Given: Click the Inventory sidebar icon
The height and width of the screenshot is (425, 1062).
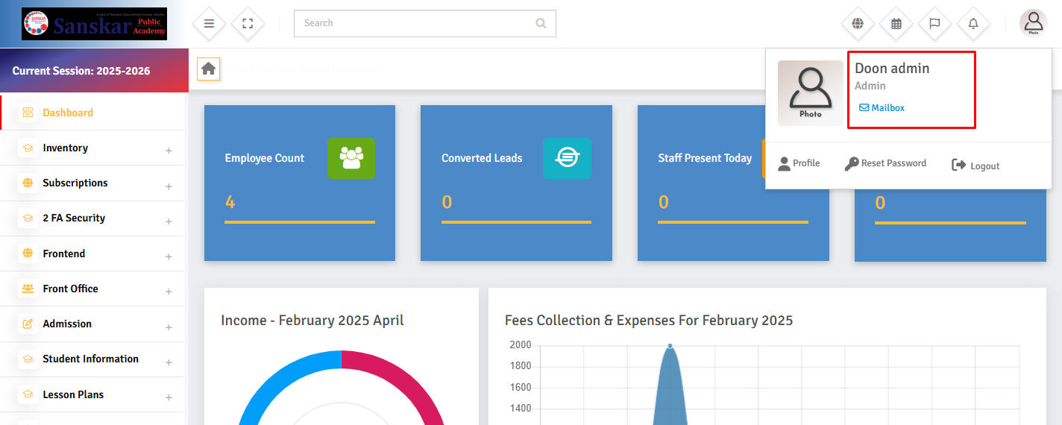Looking at the screenshot, I should click(28, 148).
